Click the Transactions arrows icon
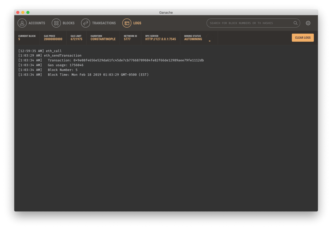The height and width of the screenshot is (230, 332). pos(85,23)
